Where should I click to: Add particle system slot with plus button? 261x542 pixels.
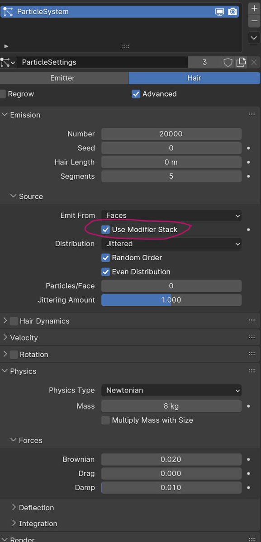pos(254,9)
